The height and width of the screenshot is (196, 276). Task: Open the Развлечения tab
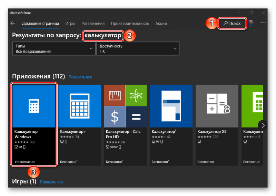pyautogui.click(x=93, y=24)
